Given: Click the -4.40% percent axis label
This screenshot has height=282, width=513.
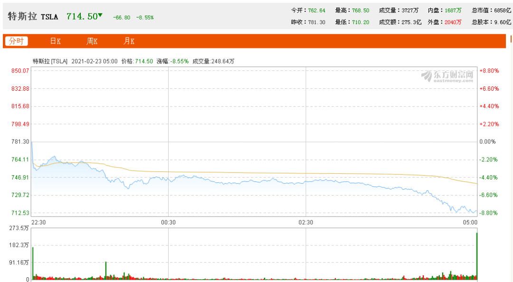Looking at the screenshot, I should [x=488, y=177].
